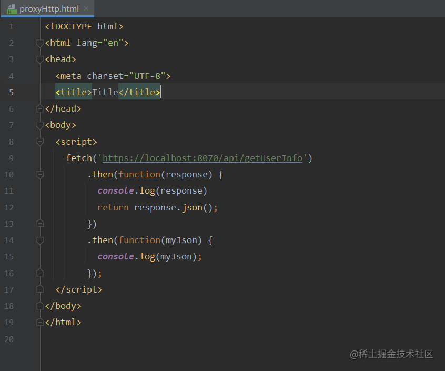Collapse the script tag fold on line 8
The height and width of the screenshot is (371, 445).
[x=40, y=142]
